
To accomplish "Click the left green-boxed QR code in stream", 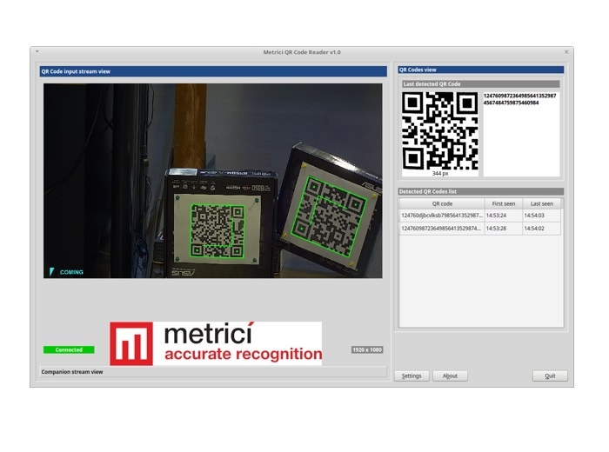I will coord(217,231).
